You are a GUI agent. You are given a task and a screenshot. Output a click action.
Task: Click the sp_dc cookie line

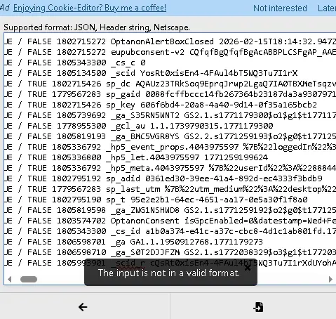(x=170, y=84)
